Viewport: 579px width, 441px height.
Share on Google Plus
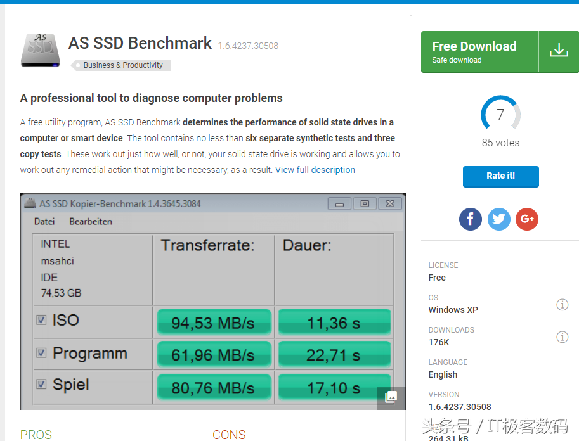[527, 219]
